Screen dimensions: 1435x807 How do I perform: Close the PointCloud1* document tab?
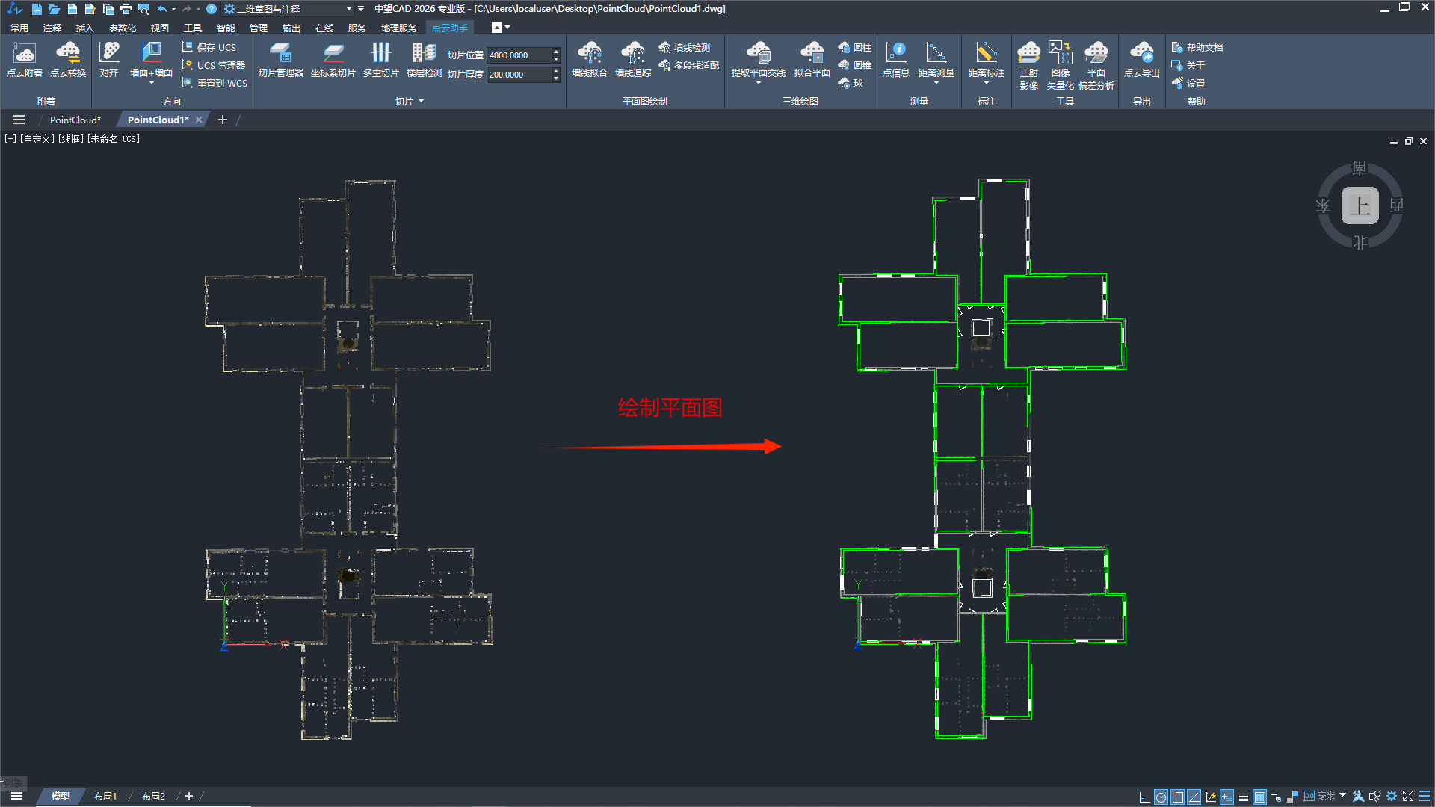(199, 120)
